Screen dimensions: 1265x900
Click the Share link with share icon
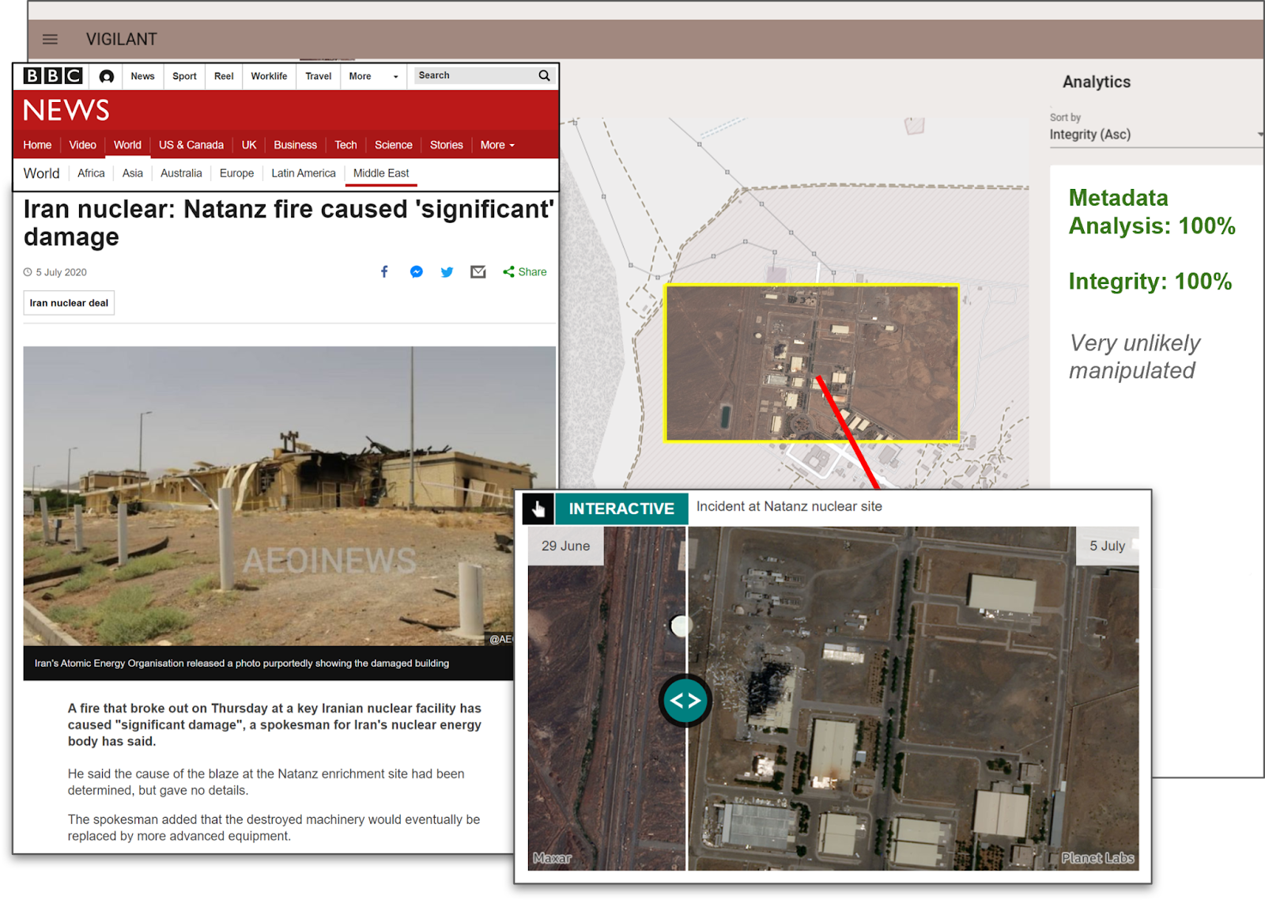point(524,272)
